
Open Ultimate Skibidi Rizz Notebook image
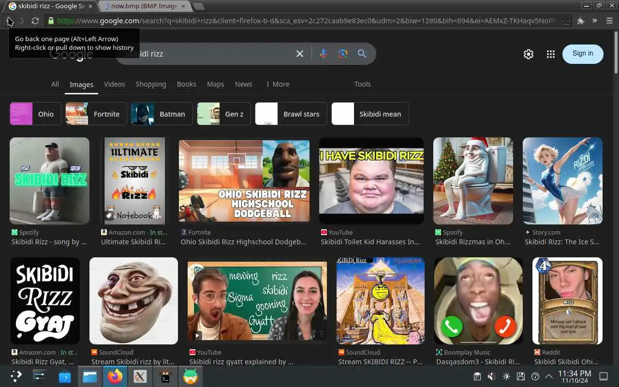click(x=133, y=181)
